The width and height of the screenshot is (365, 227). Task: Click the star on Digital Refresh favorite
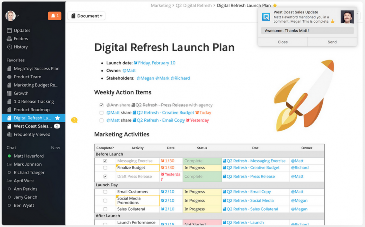[57, 118]
